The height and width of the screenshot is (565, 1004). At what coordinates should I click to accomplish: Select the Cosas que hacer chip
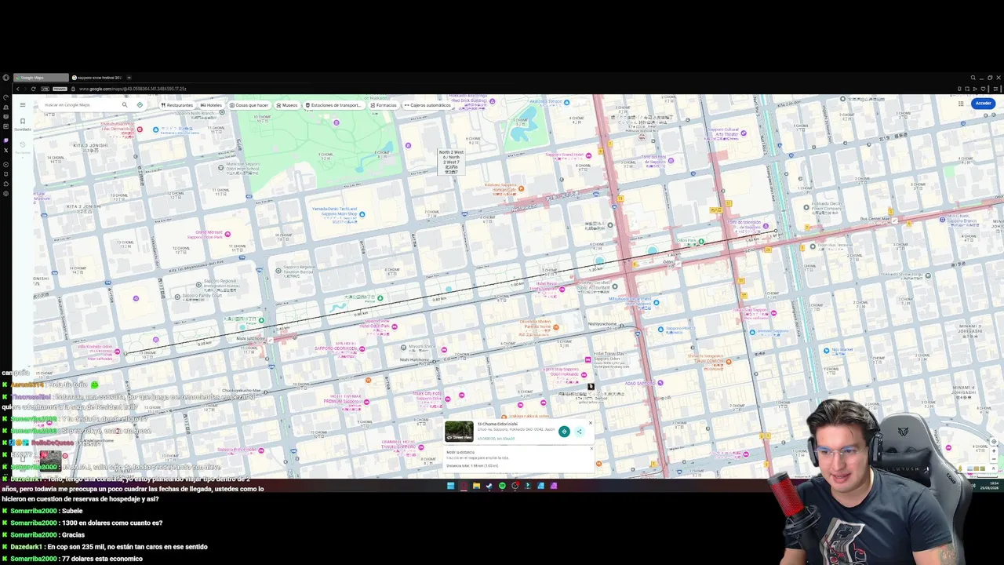249,105
